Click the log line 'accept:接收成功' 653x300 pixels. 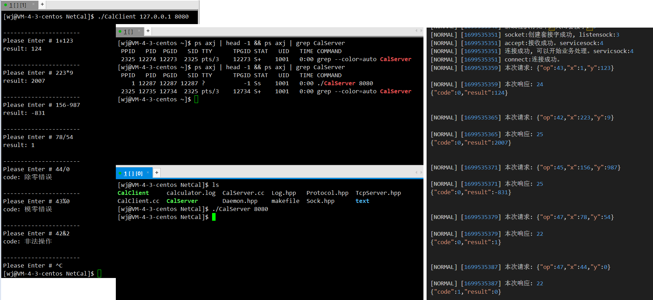[x=517, y=43]
